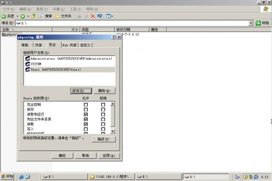Switch to the Customize (自定义) tab
This screenshot has width=272, height=181.
(x=85, y=45)
